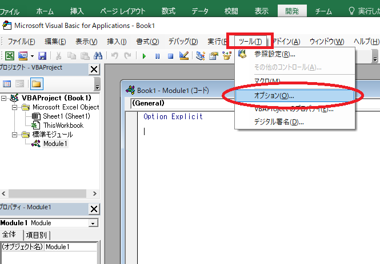Open the ファイル(F) VBE menu
The height and width of the screenshot is (264, 380).
(x=21, y=42)
